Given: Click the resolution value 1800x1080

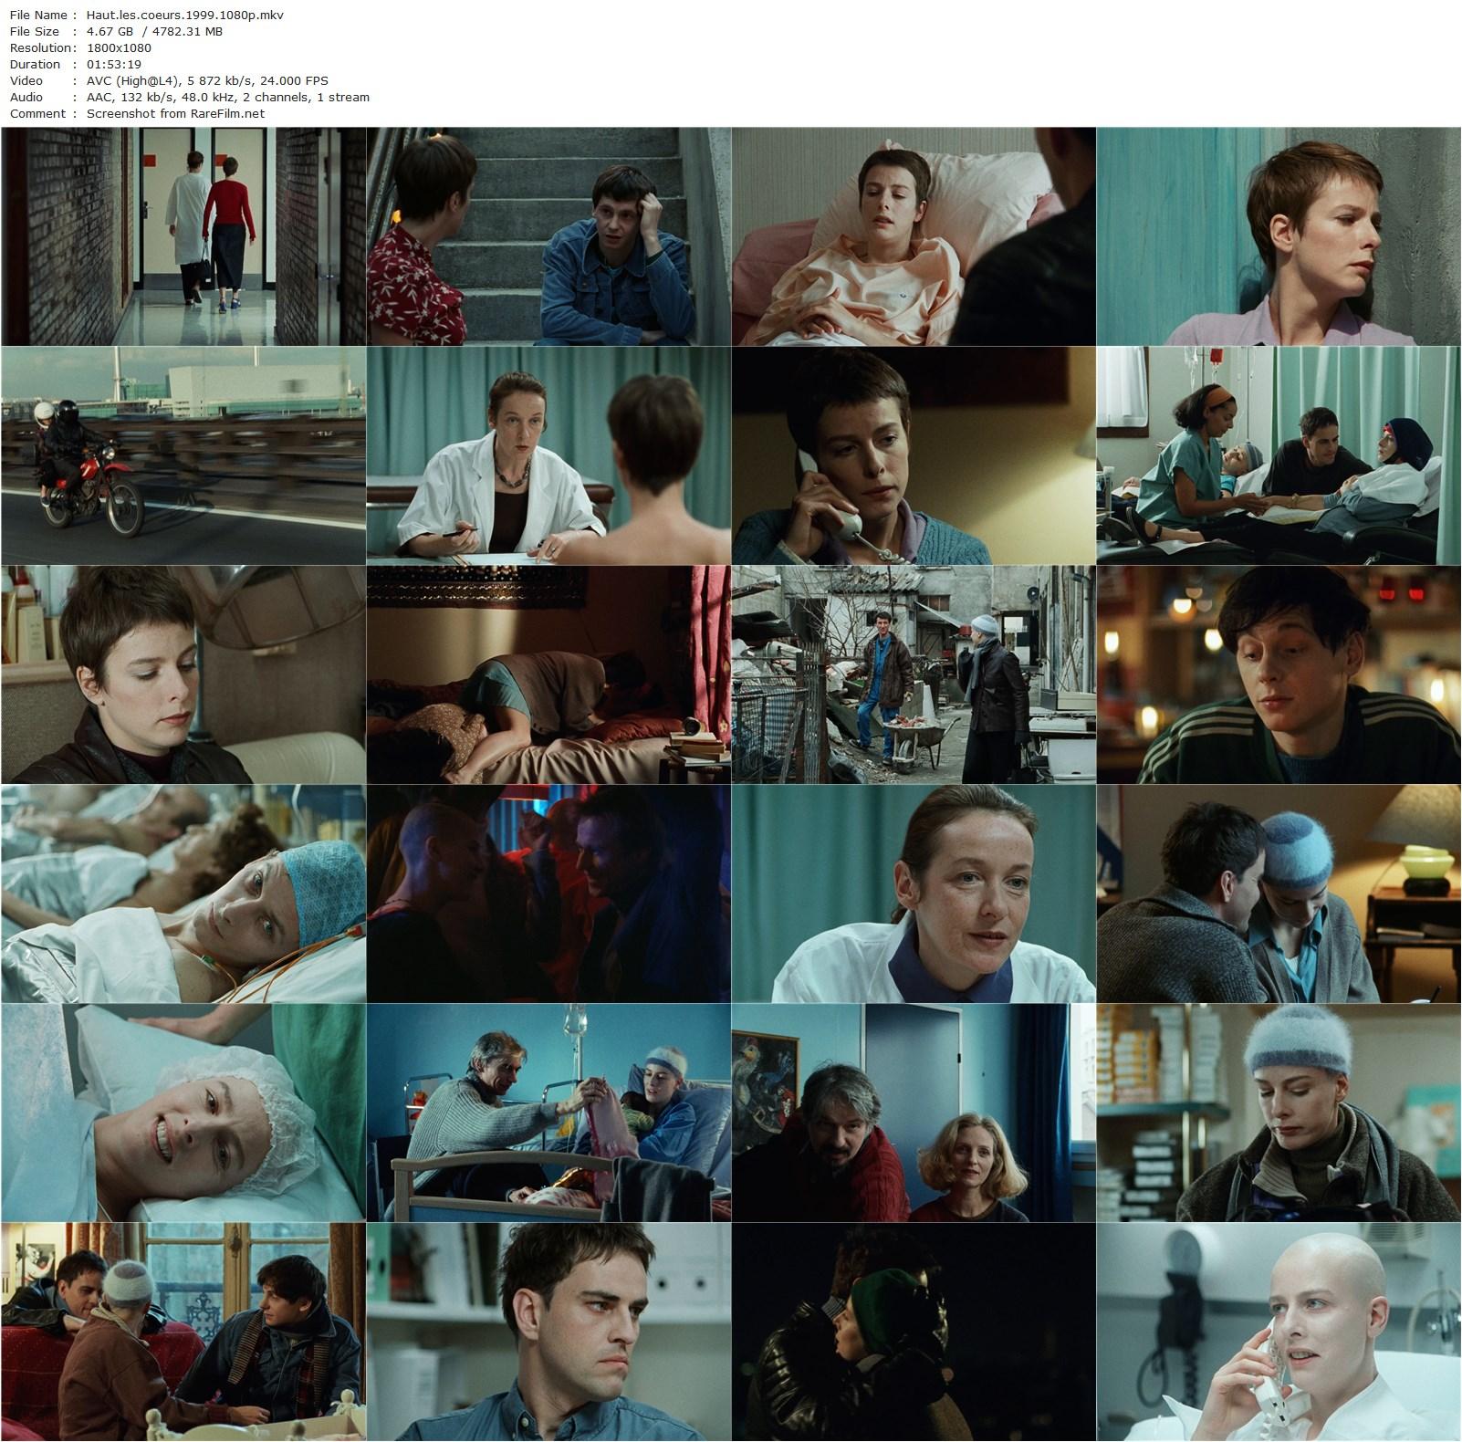Looking at the screenshot, I should pyautogui.click(x=119, y=47).
